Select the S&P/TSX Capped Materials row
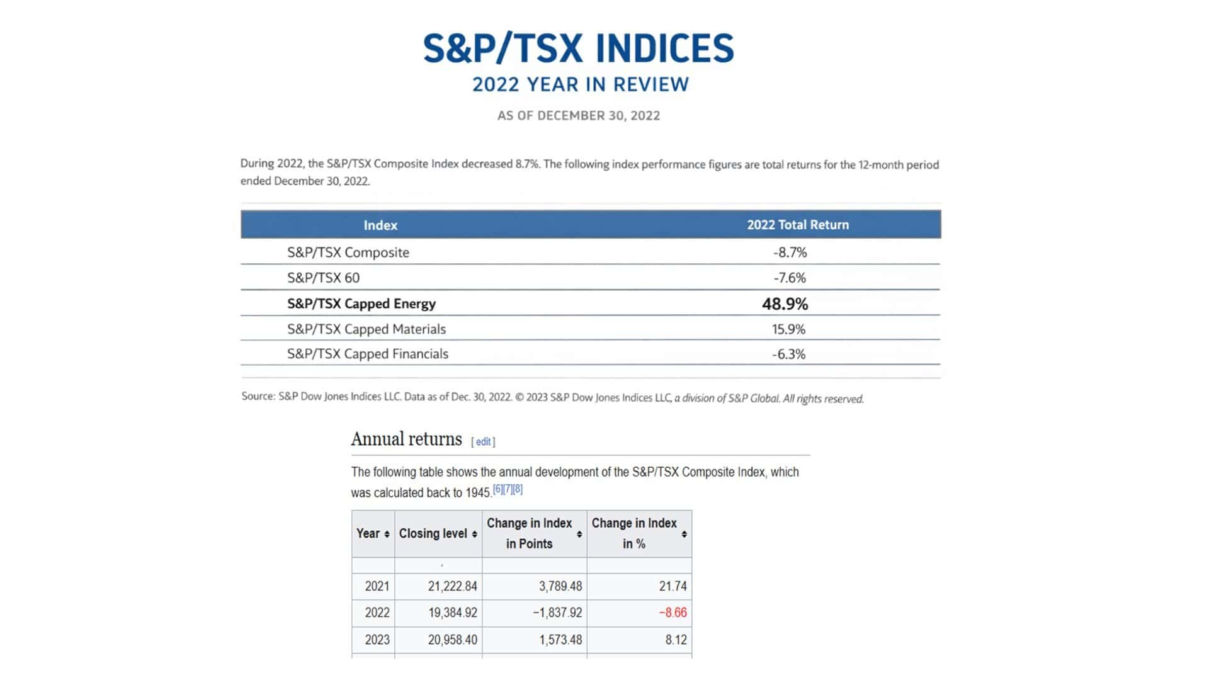1209x680 pixels. click(366, 329)
